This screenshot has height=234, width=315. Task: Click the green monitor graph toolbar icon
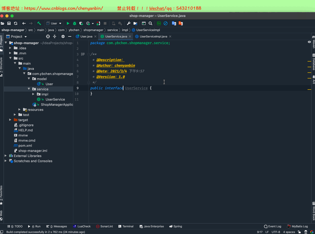(x=159, y=23)
